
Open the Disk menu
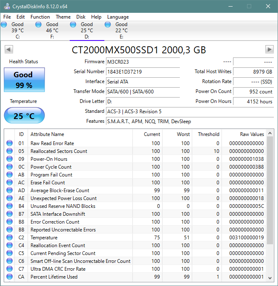(x=81, y=17)
